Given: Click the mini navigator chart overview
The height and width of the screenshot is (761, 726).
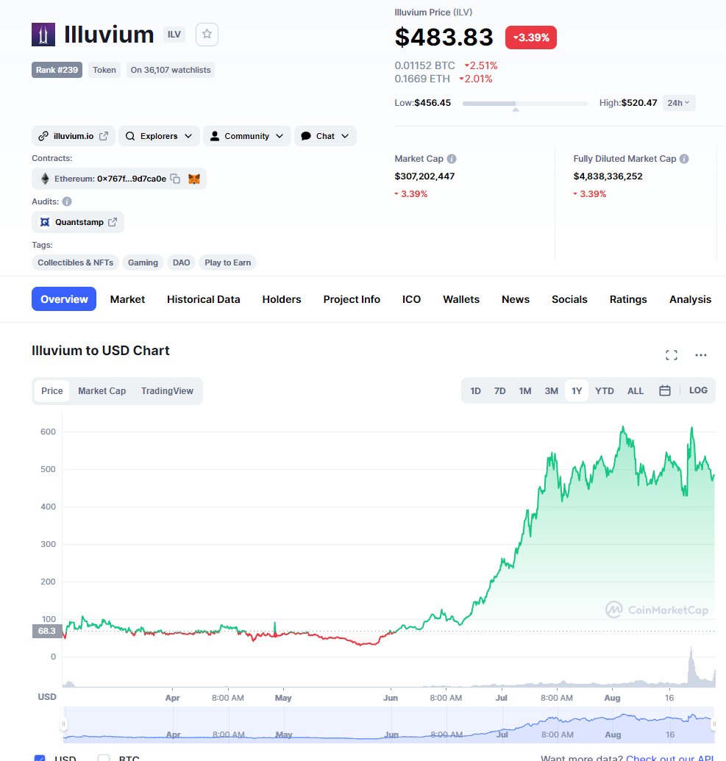Looking at the screenshot, I should [388, 724].
